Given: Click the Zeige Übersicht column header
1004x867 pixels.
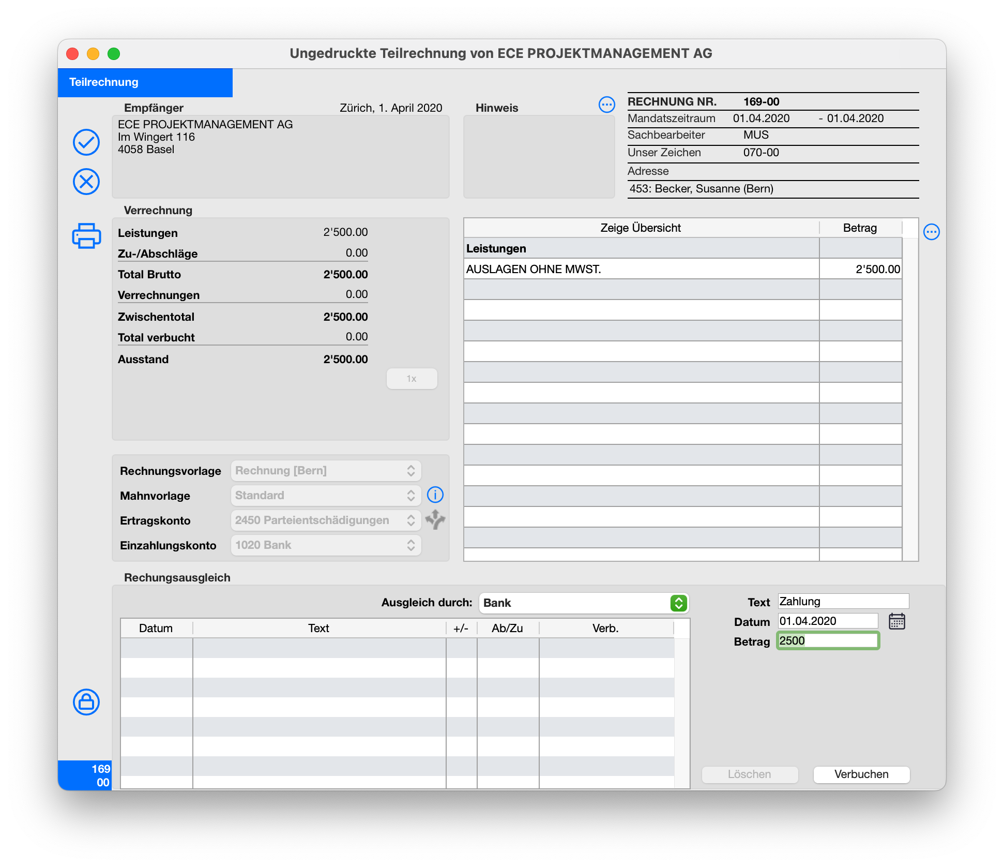Looking at the screenshot, I should click(641, 228).
